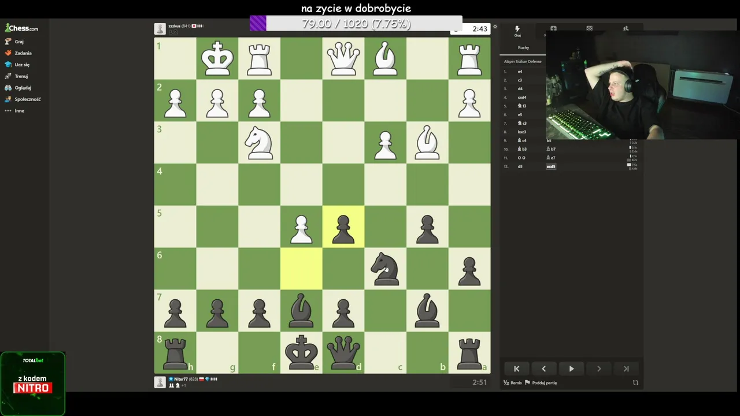Click the highlighted empty e6 square

(x=301, y=269)
